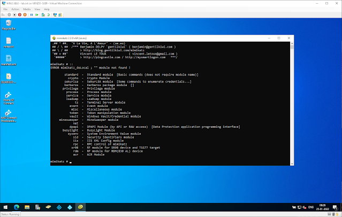
Task: Click the yellow-blue server icon ending the toolbar
Action: pos(60,15)
